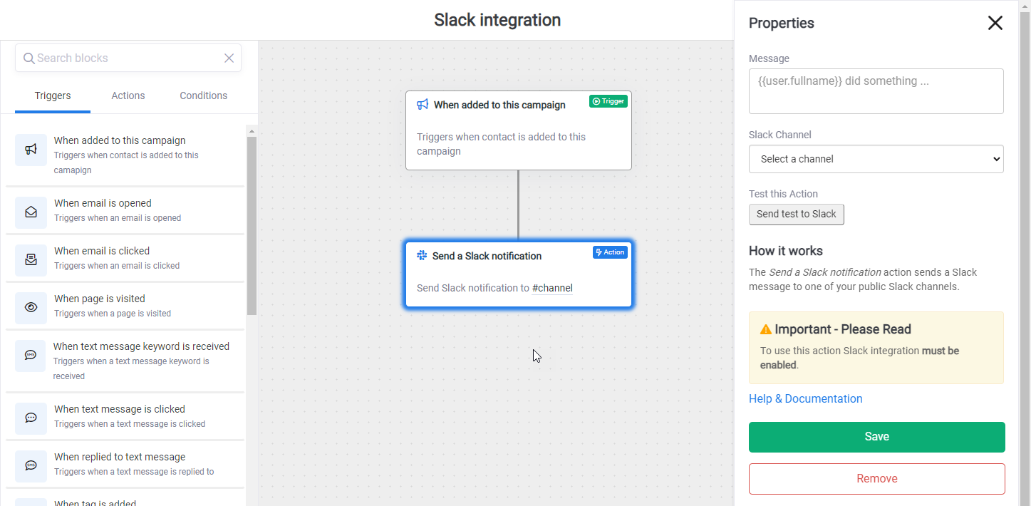Click the scroll-up arrow of the blocks list
Screen dimensions: 1031x506
(252, 131)
